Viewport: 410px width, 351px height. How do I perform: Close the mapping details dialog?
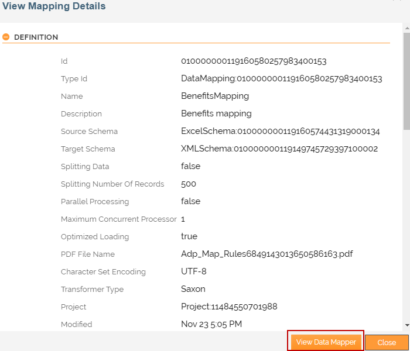(x=387, y=343)
